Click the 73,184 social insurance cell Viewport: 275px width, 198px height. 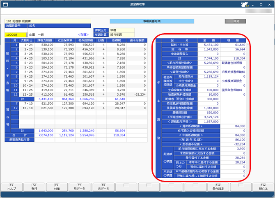65,58
